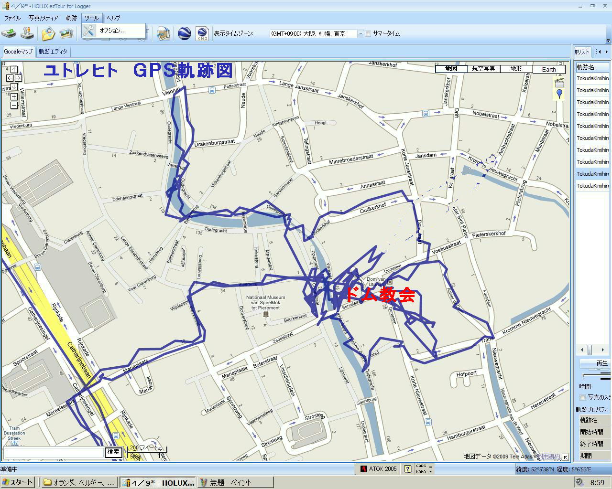The width and height of the screenshot is (612, 489).
Task: Click the photo gallery toolbar icon
Action: [x=66, y=33]
